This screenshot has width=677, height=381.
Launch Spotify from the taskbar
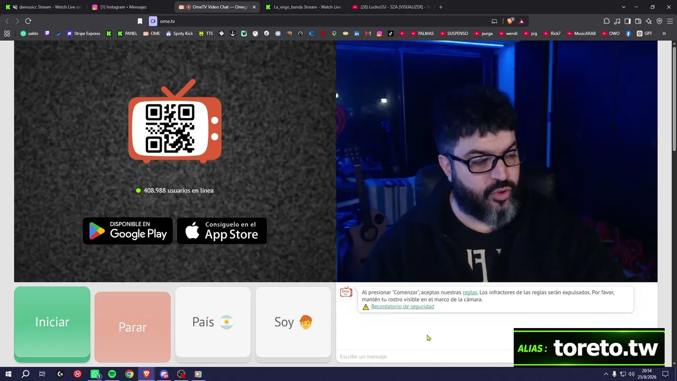click(112, 374)
